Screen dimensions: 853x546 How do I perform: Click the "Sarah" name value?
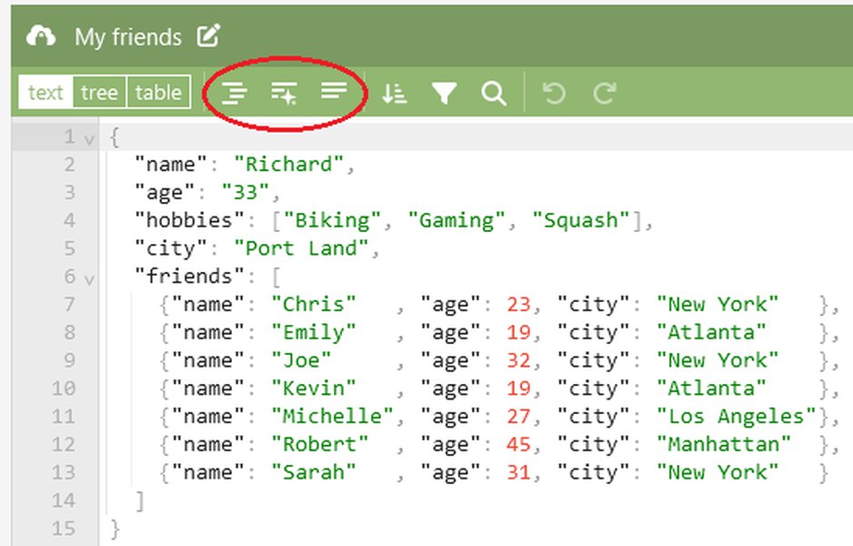(314, 472)
